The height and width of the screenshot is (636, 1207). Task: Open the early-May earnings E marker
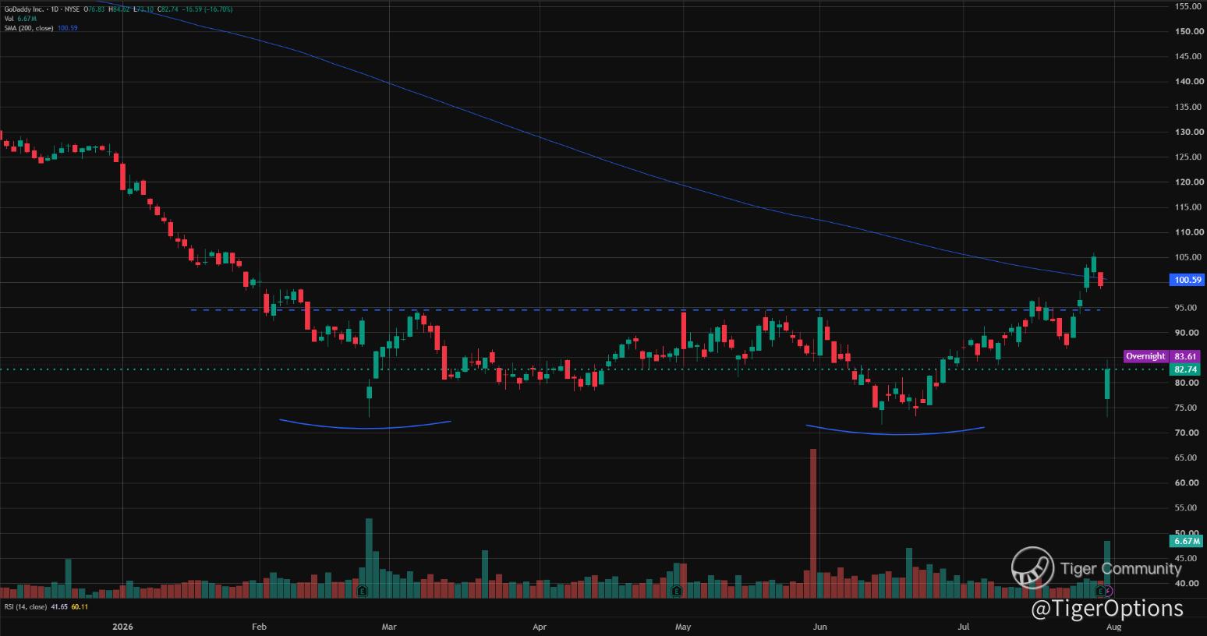coord(676,592)
